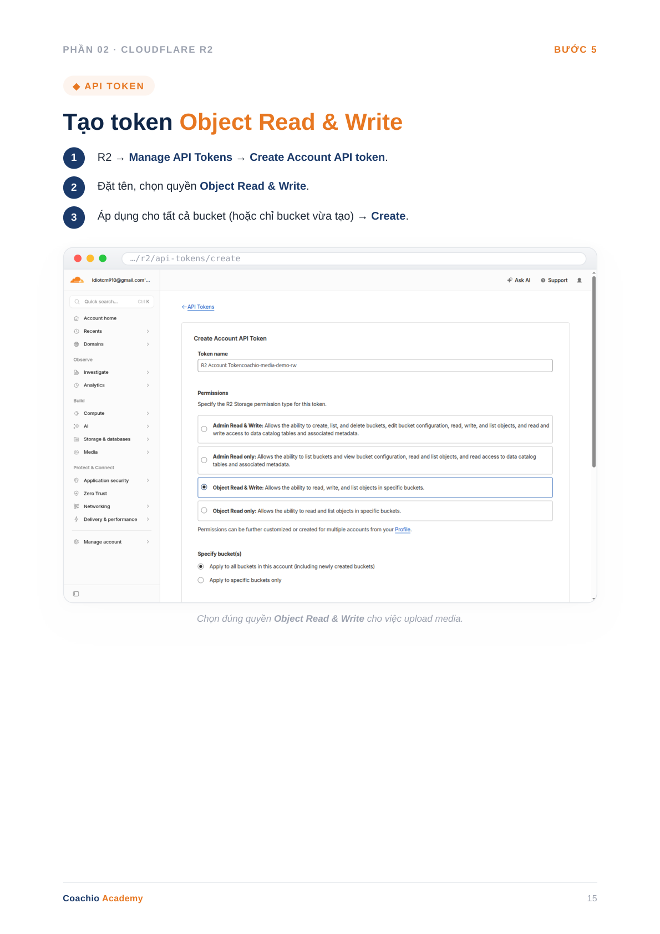Click the Token name input field

375,366
